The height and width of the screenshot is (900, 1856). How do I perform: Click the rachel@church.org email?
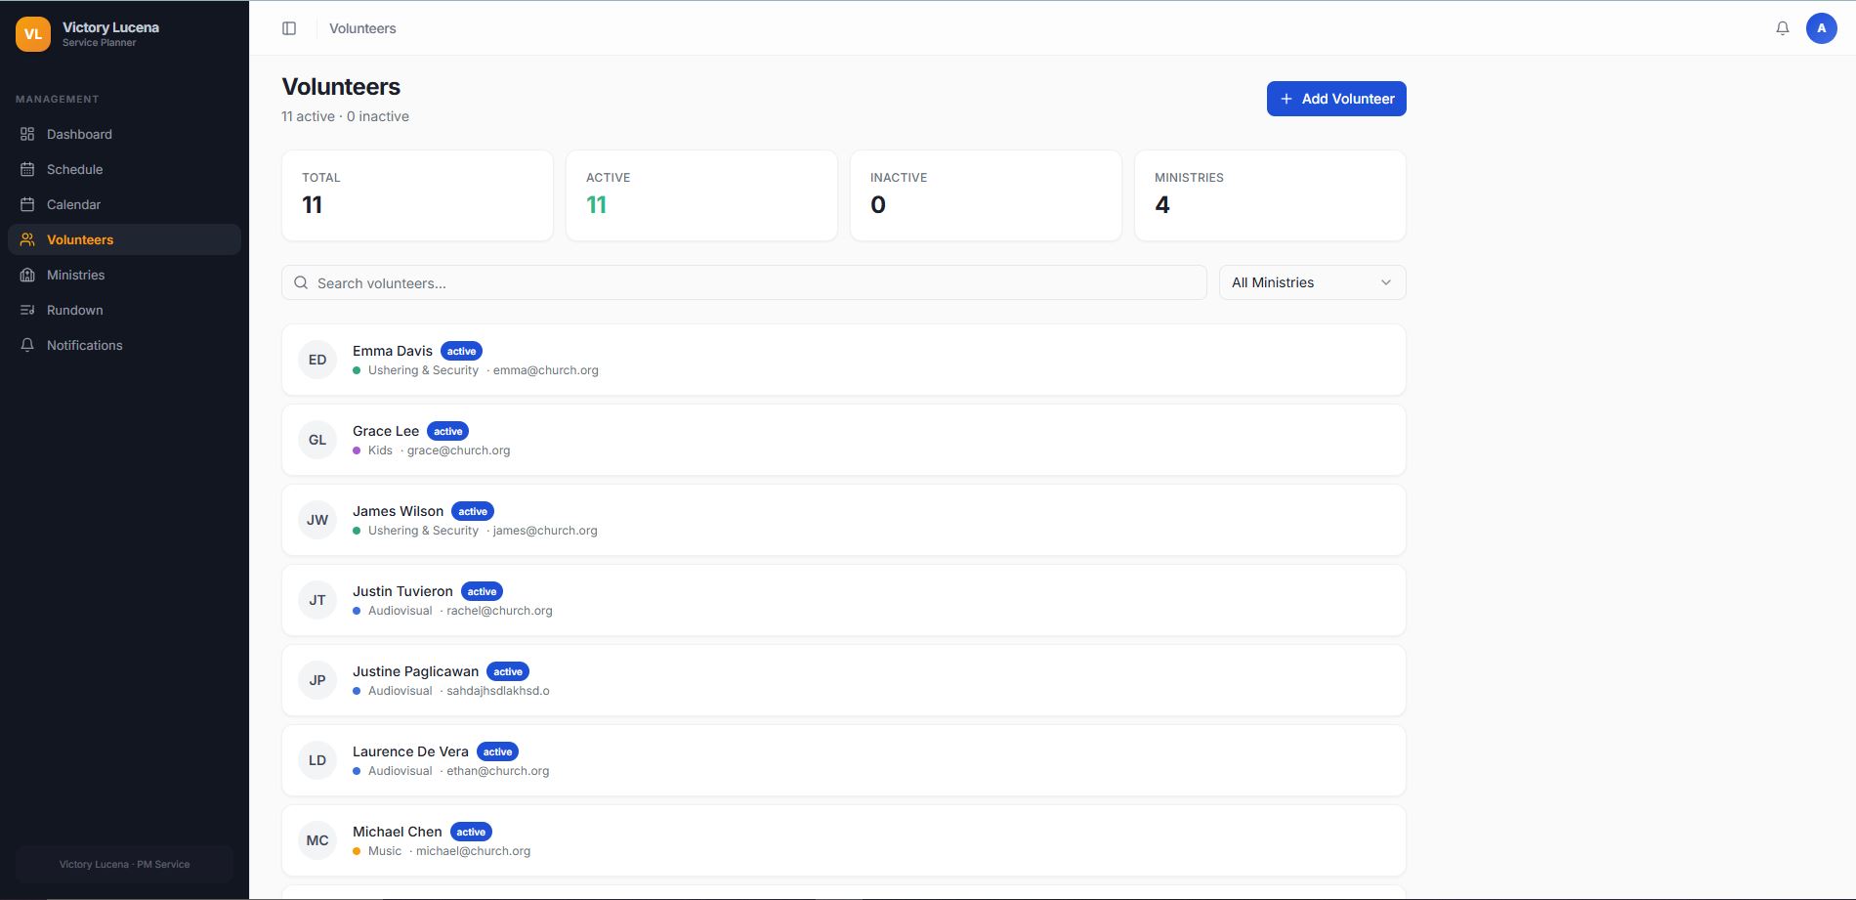point(499,611)
